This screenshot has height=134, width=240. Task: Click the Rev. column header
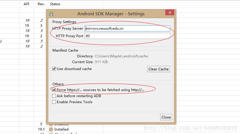click(41, 4)
